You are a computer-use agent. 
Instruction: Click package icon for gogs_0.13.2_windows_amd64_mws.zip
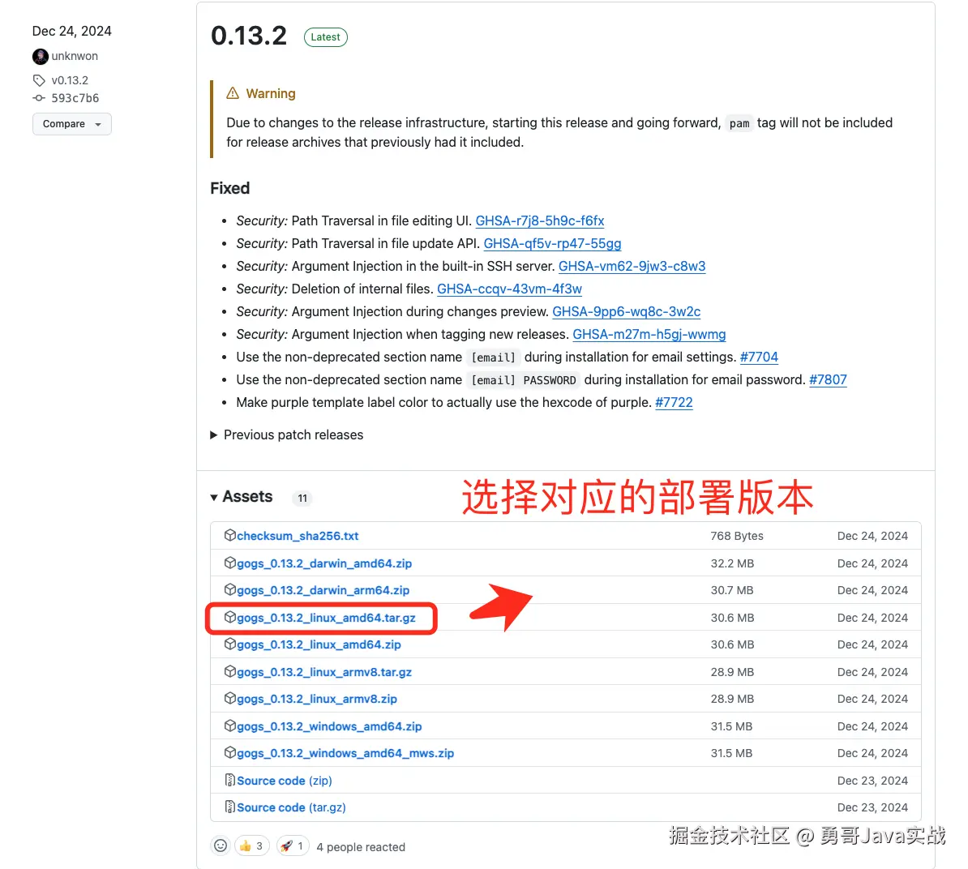(x=229, y=753)
